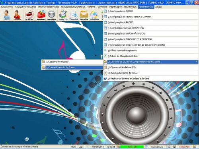Viewport: 199px width, 149px height.
Task: Open the Produtos red basket icon
Action: point(41,15)
